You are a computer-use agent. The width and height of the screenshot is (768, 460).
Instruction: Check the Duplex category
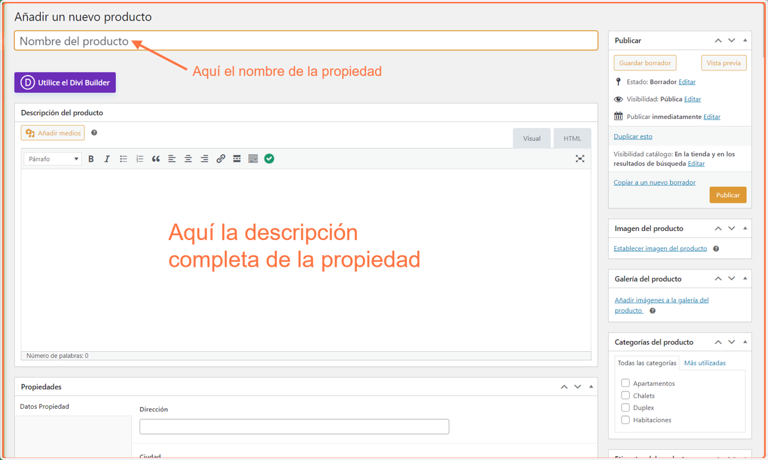pos(625,408)
